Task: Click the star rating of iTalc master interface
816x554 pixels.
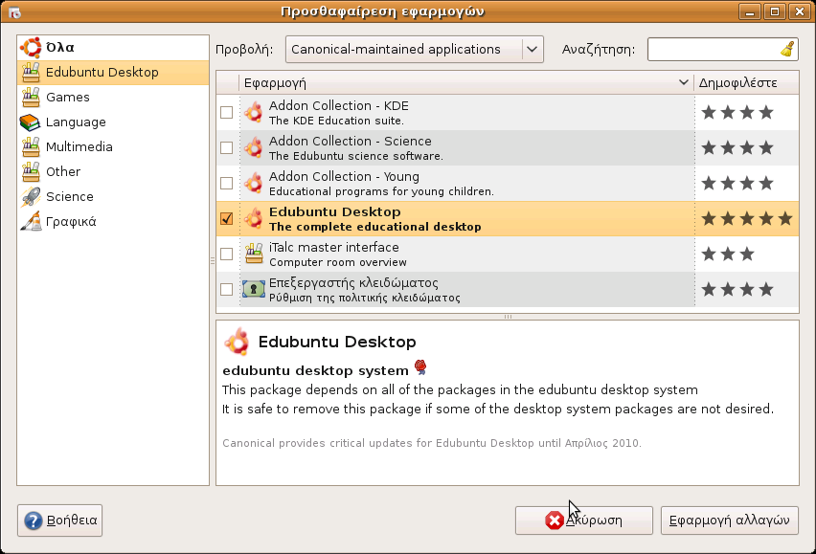Action: coord(728,255)
